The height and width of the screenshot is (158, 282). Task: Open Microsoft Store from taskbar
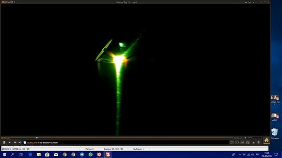(x=47, y=154)
